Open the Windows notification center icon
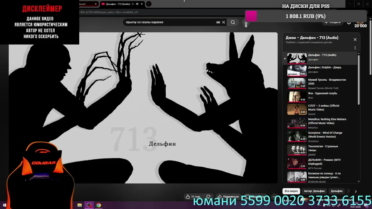 [367, 206]
